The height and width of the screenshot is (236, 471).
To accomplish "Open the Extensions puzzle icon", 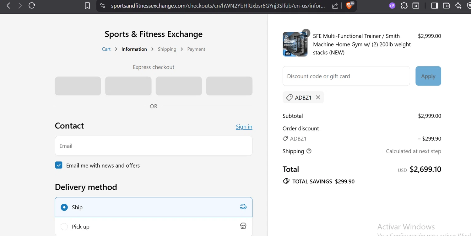I will click(404, 6).
